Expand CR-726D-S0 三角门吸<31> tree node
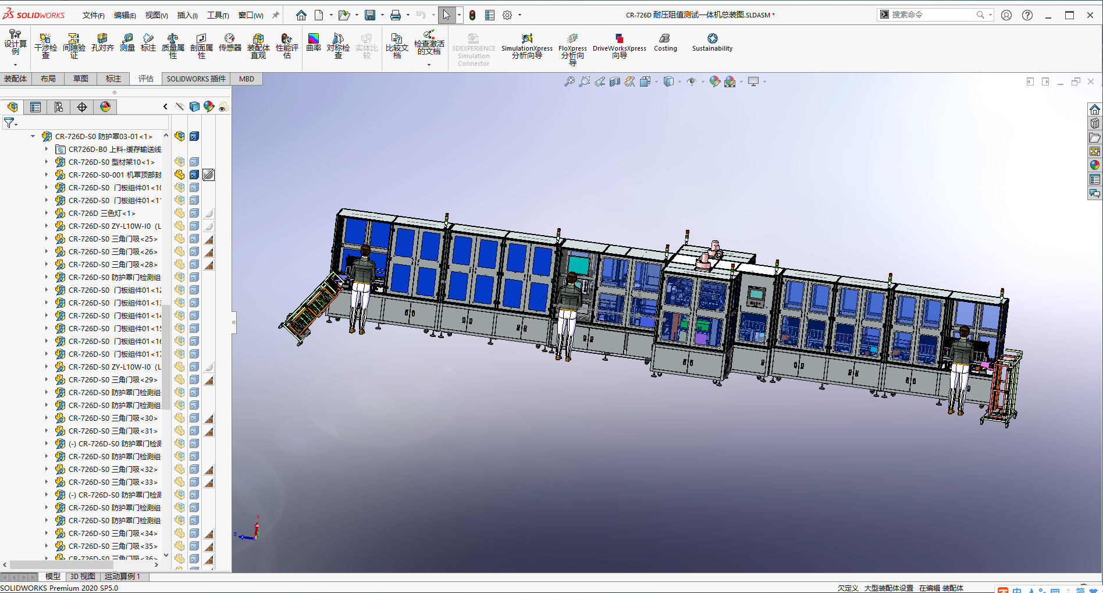 [x=47, y=431]
